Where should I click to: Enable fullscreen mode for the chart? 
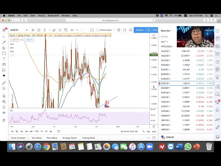tap(125, 30)
